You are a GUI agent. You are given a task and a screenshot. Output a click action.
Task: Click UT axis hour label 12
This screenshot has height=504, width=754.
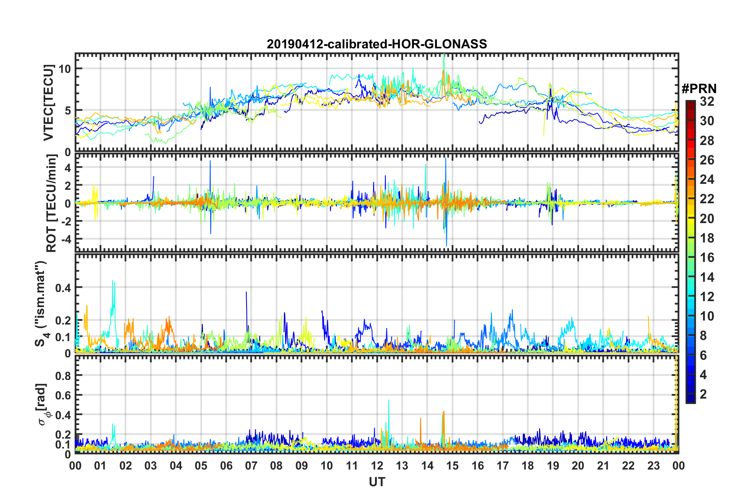pyautogui.click(x=377, y=466)
